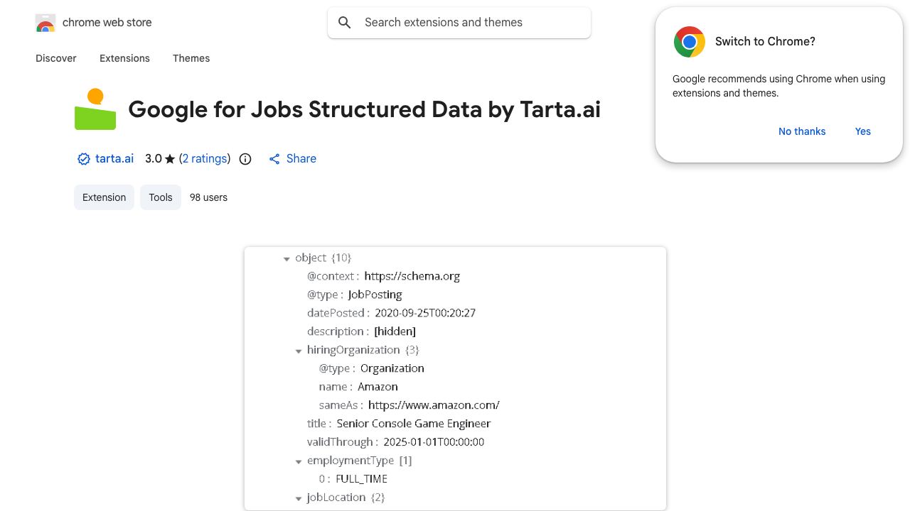Screen dimensions: 910x511
Task: Click the Google for Jobs Structured Data heading
Action: [x=364, y=109]
